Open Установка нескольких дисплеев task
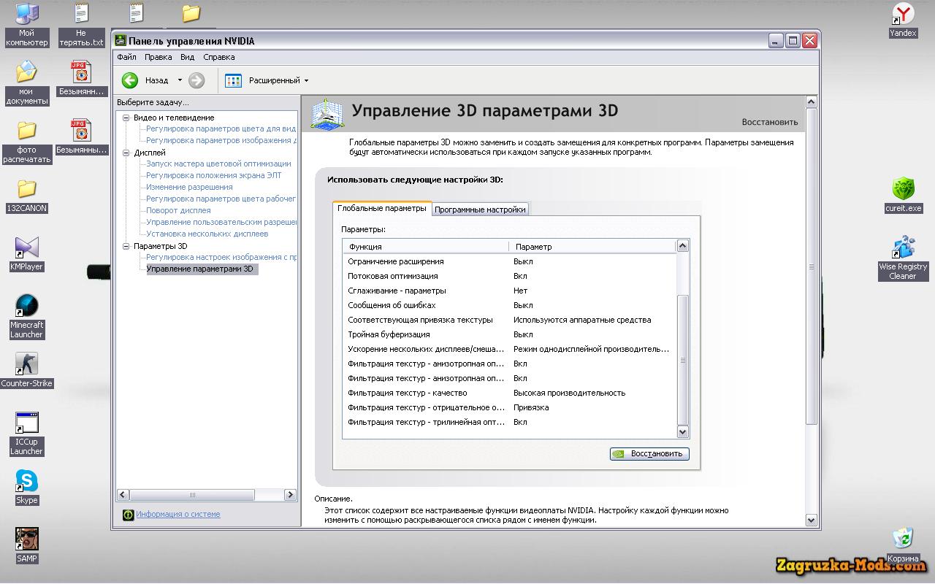 [x=207, y=234]
